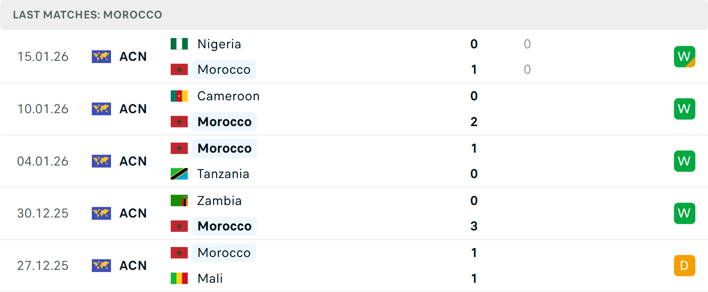This screenshot has width=708, height=292.
Task: Select the Tanzania team name
Action: (x=223, y=174)
